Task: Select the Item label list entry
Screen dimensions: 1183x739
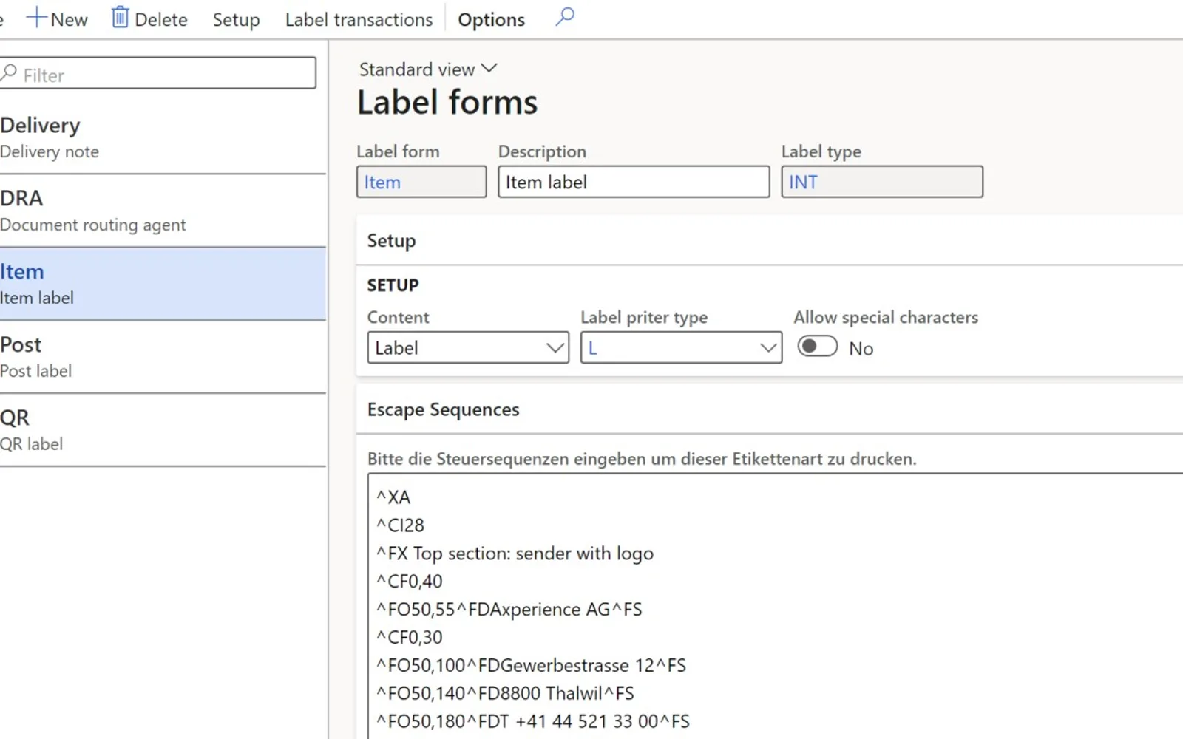Action: (x=163, y=284)
